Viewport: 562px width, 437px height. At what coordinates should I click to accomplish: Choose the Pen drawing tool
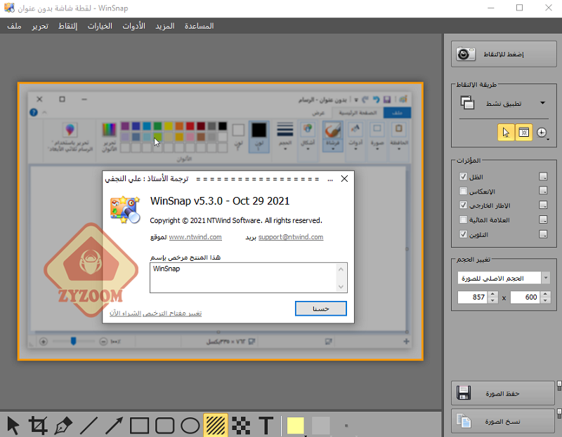pos(63,426)
